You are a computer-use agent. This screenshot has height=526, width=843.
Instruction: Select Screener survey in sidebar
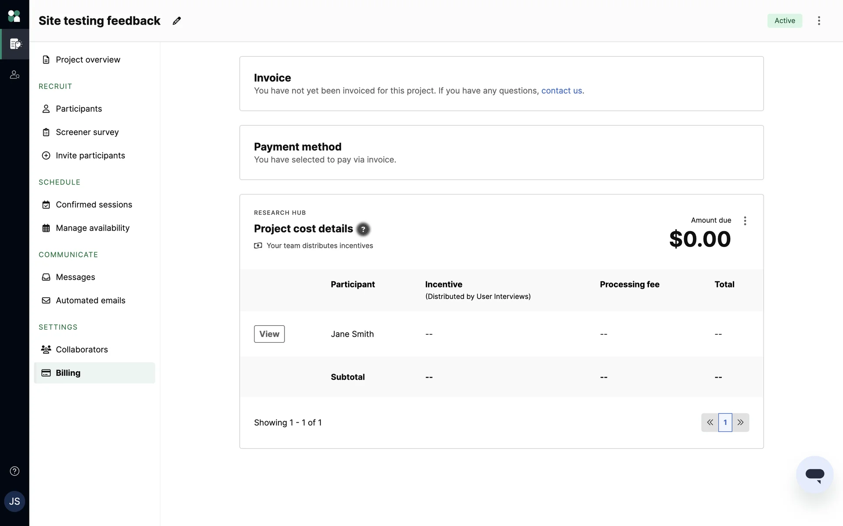[87, 132]
